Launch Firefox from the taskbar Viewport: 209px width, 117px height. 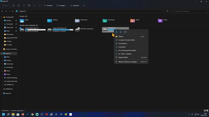(x=23, y=114)
